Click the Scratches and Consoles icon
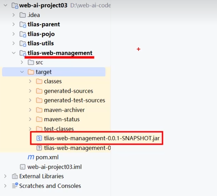The height and width of the screenshot is (196, 217). click(15, 186)
